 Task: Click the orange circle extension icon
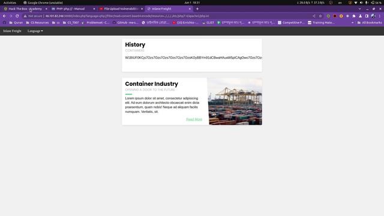[341, 16]
